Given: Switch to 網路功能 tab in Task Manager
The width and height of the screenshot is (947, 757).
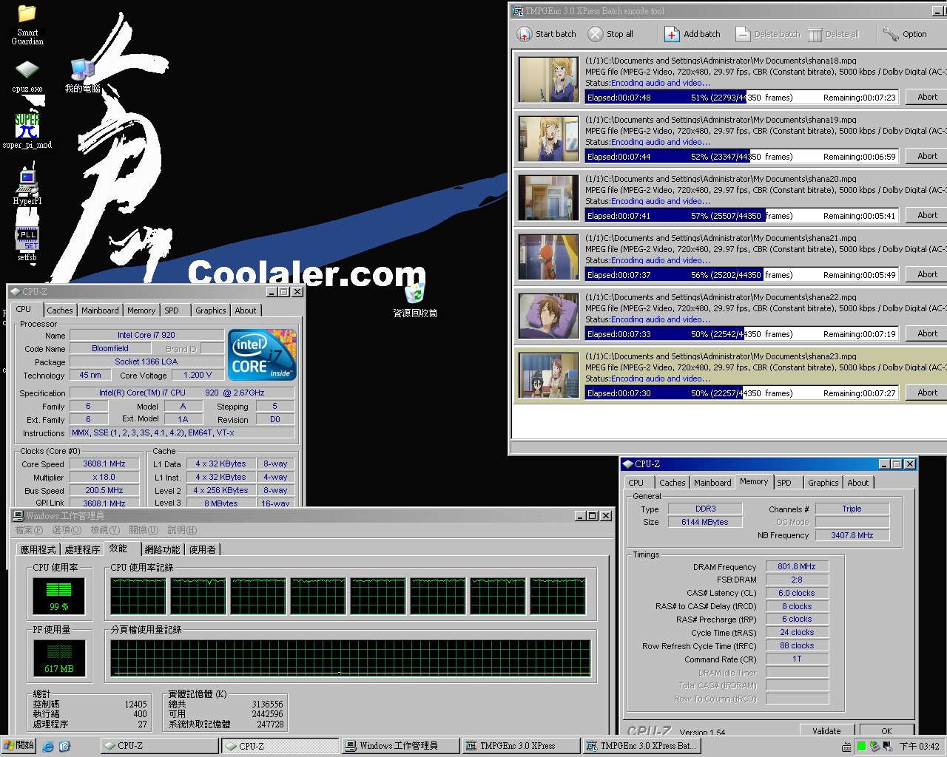Looking at the screenshot, I should pyautogui.click(x=162, y=549).
